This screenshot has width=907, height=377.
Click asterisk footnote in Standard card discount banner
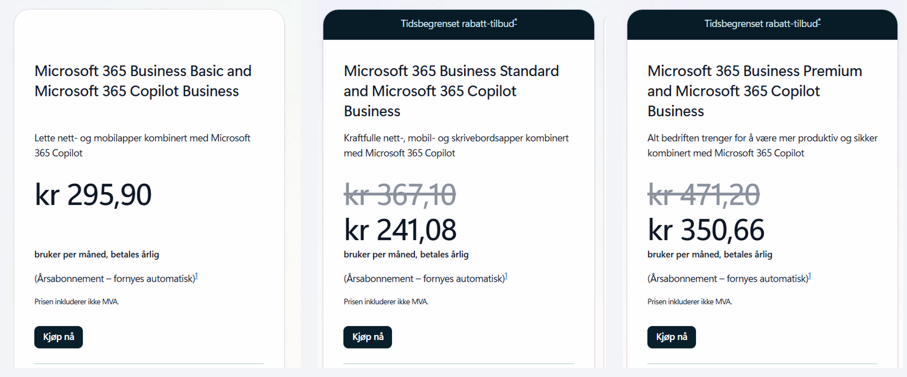[x=516, y=21]
